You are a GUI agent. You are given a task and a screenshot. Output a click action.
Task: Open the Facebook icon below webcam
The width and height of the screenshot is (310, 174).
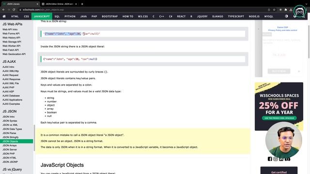(x=270, y=159)
